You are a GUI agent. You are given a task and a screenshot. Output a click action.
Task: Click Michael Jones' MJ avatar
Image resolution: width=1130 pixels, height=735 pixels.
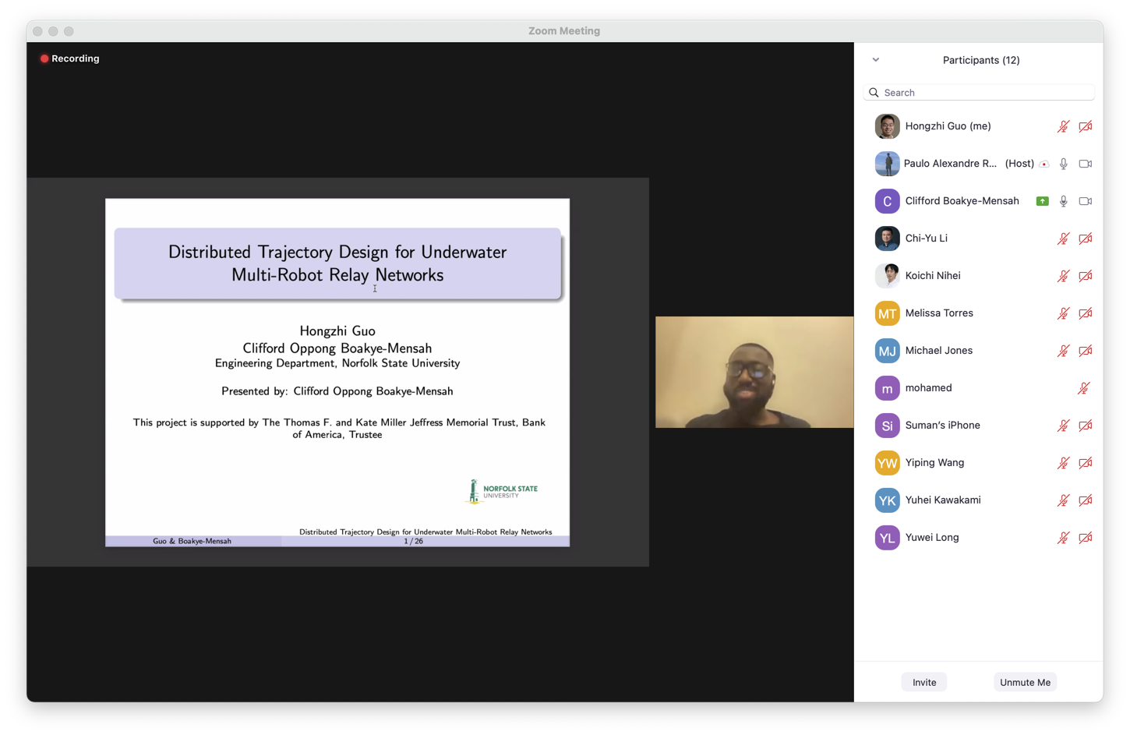(x=887, y=351)
